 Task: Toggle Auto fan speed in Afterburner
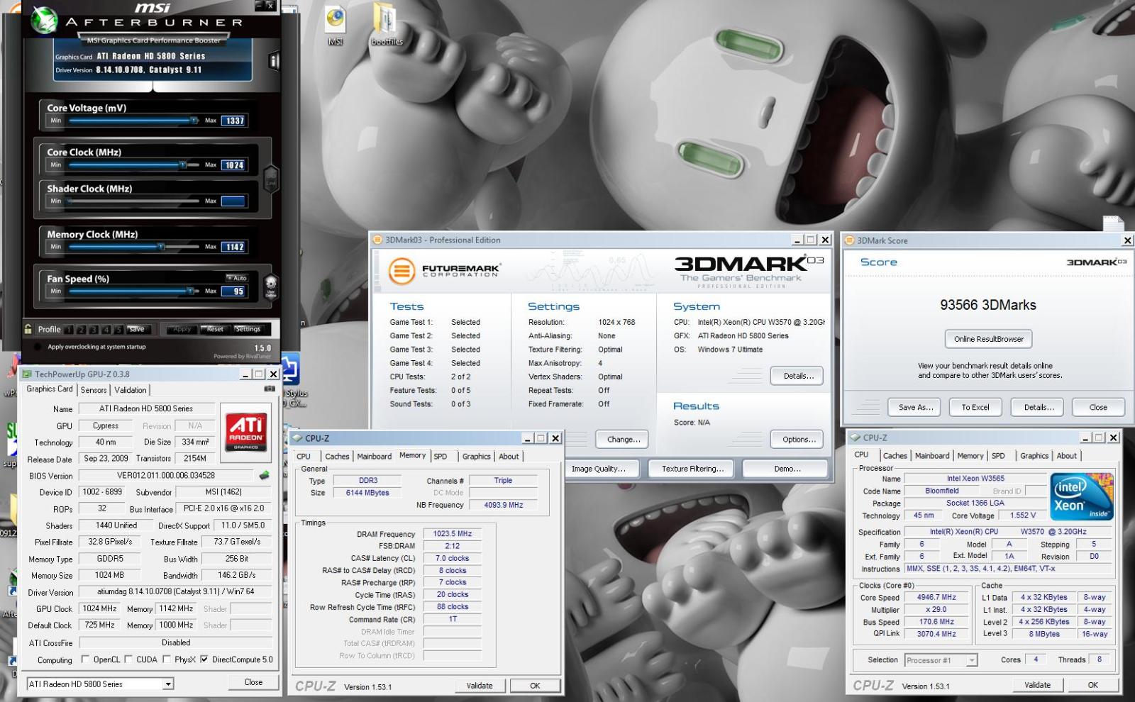pos(238,278)
